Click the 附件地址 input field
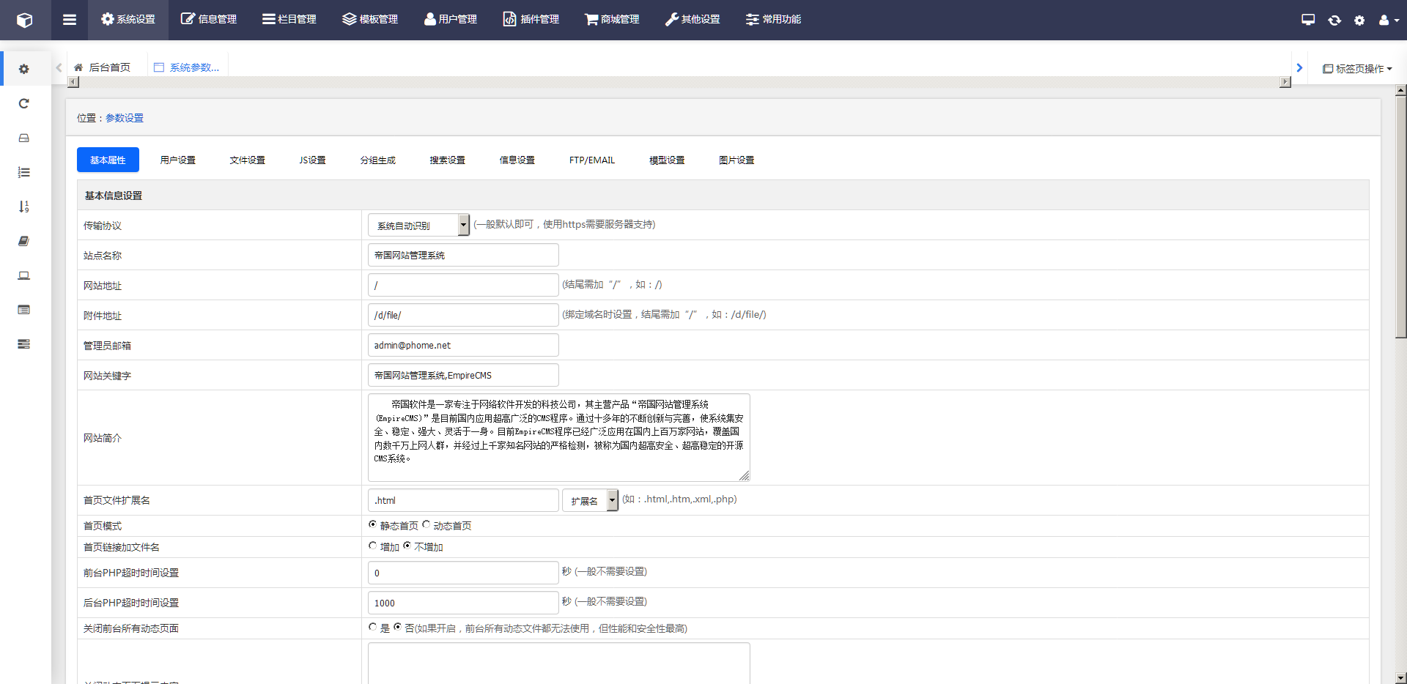The width and height of the screenshot is (1407, 684). pyautogui.click(x=463, y=315)
